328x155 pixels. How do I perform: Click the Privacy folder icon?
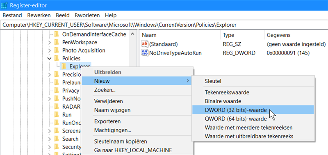point(56,91)
